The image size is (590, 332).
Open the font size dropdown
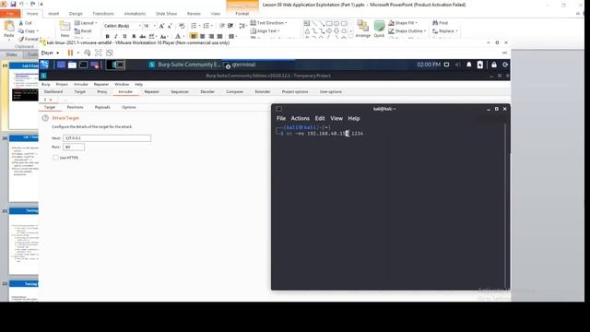155,26
